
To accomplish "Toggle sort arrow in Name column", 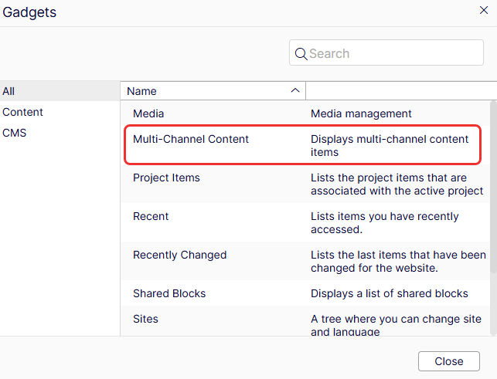I will (x=295, y=90).
